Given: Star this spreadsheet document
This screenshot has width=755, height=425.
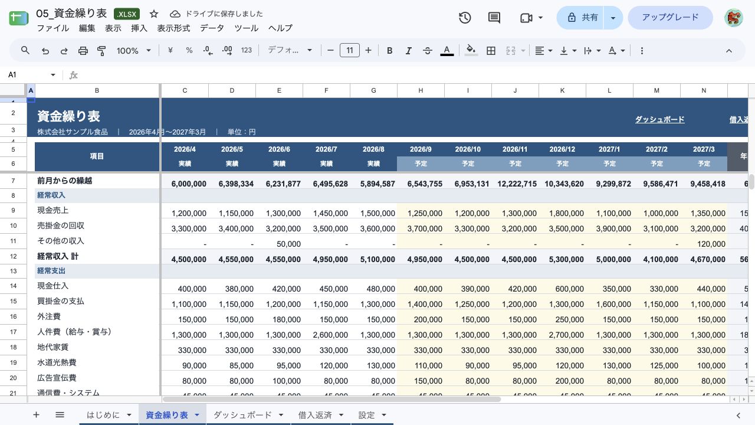Looking at the screenshot, I should click(x=154, y=14).
